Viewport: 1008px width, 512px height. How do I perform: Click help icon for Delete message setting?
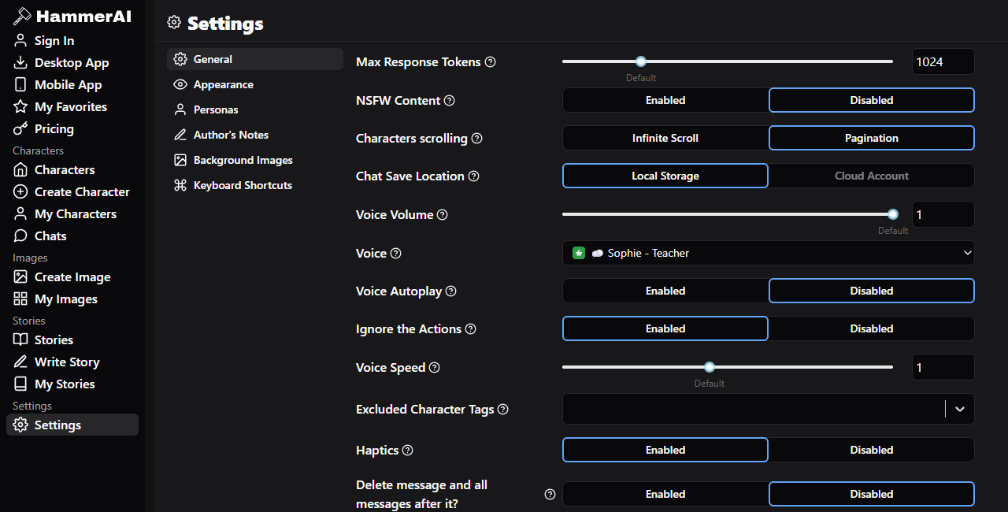click(x=550, y=494)
